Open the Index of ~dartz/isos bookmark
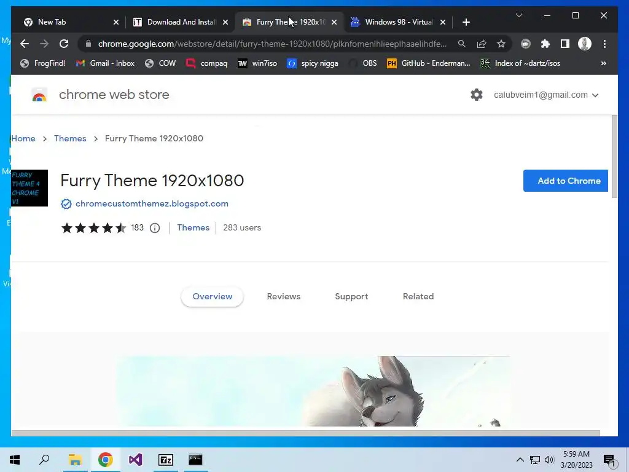 pyautogui.click(x=520, y=63)
